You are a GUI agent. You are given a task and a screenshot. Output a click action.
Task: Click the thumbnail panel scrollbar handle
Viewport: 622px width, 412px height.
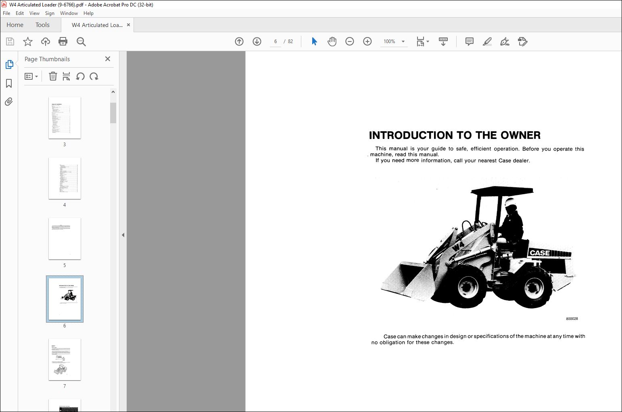click(x=113, y=113)
